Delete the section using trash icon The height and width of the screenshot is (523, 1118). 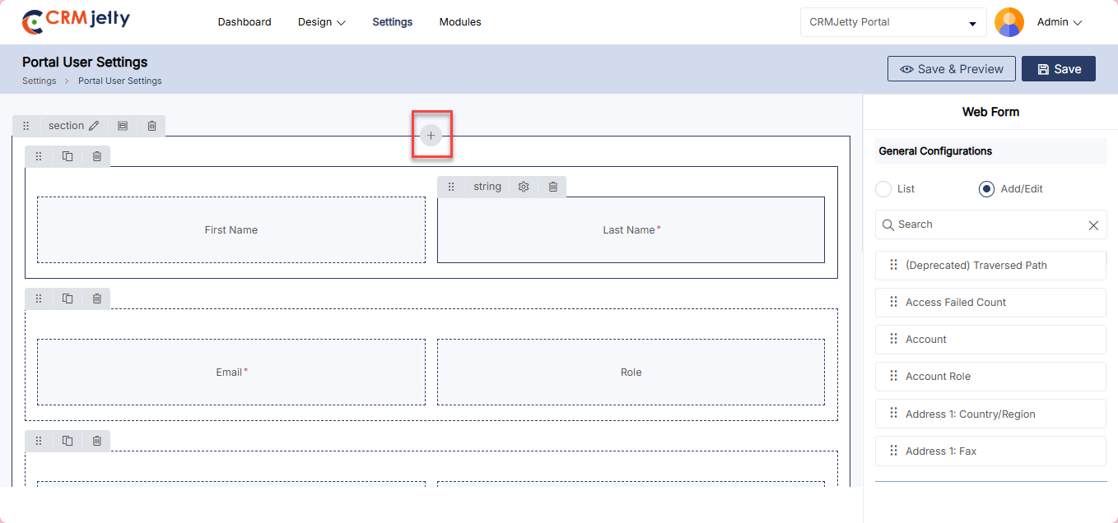point(151,126)
